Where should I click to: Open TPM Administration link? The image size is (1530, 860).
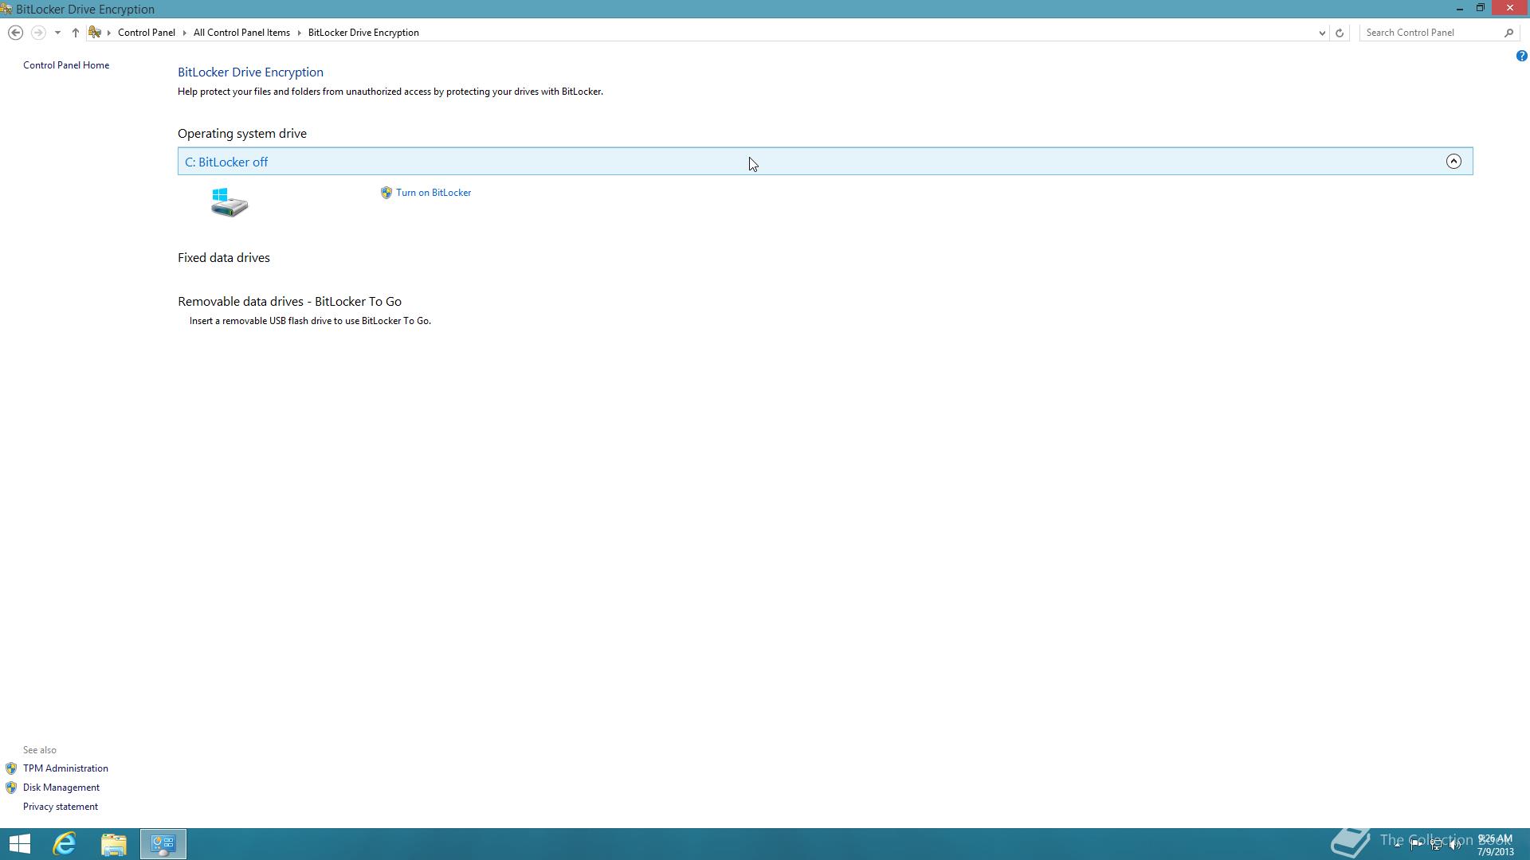click(65, 768)
